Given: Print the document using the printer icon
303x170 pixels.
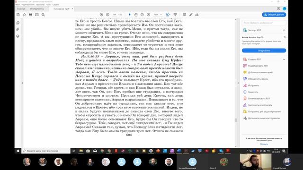Looking at the screenshot, I should click(x=30, y=15).
